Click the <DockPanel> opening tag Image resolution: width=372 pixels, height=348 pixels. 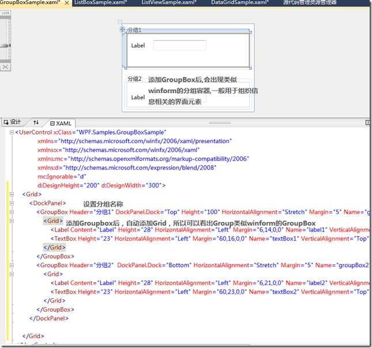point(47,203)
